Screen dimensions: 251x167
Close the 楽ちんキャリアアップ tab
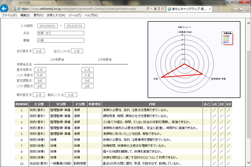coord(210,9)
